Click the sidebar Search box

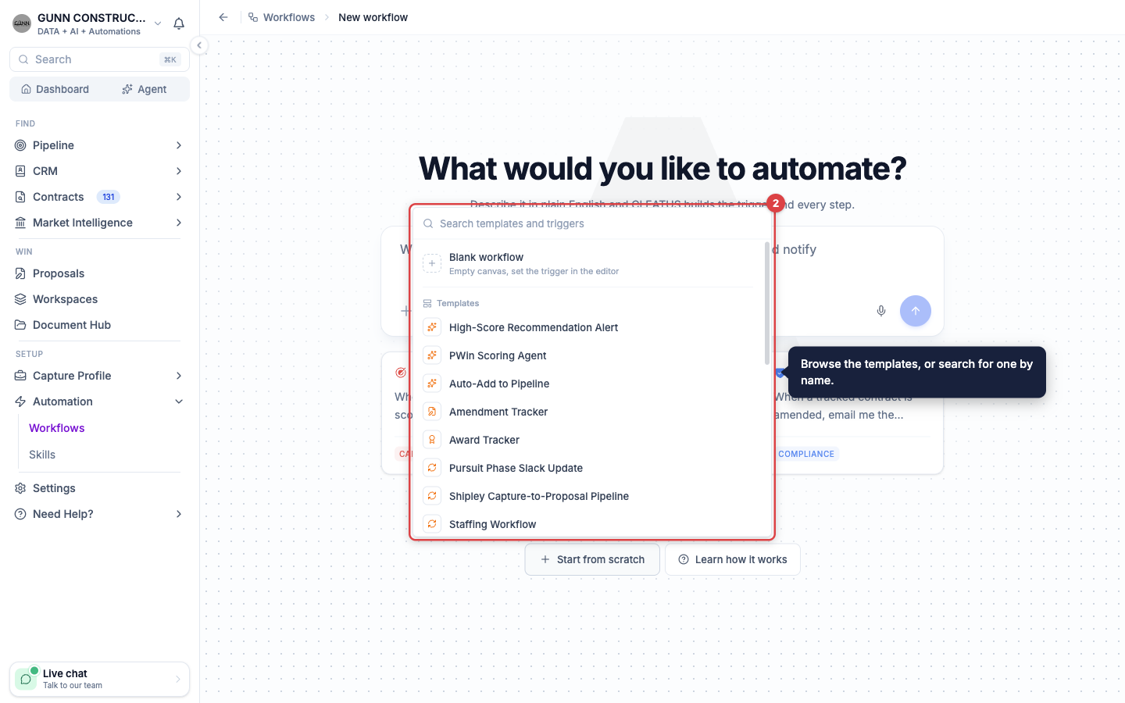(x=99, y=59)
